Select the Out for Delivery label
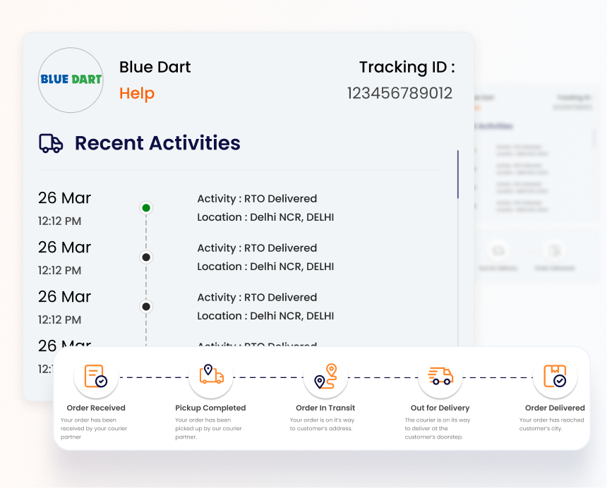Image resolution: width=607 pixels, height=488 pixels. click(440, 408)
